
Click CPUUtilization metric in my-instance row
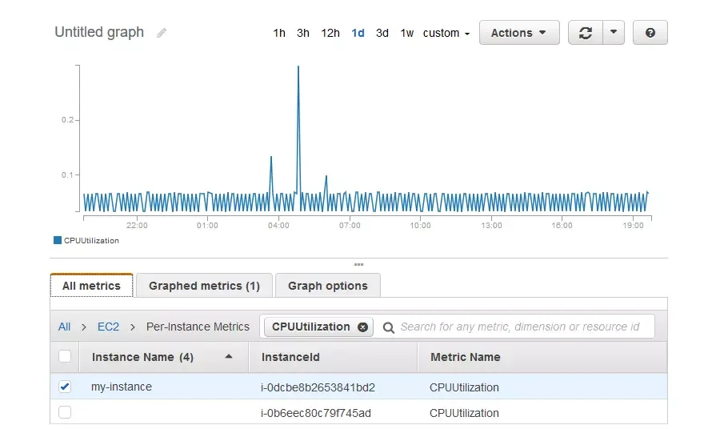[464, 387]
